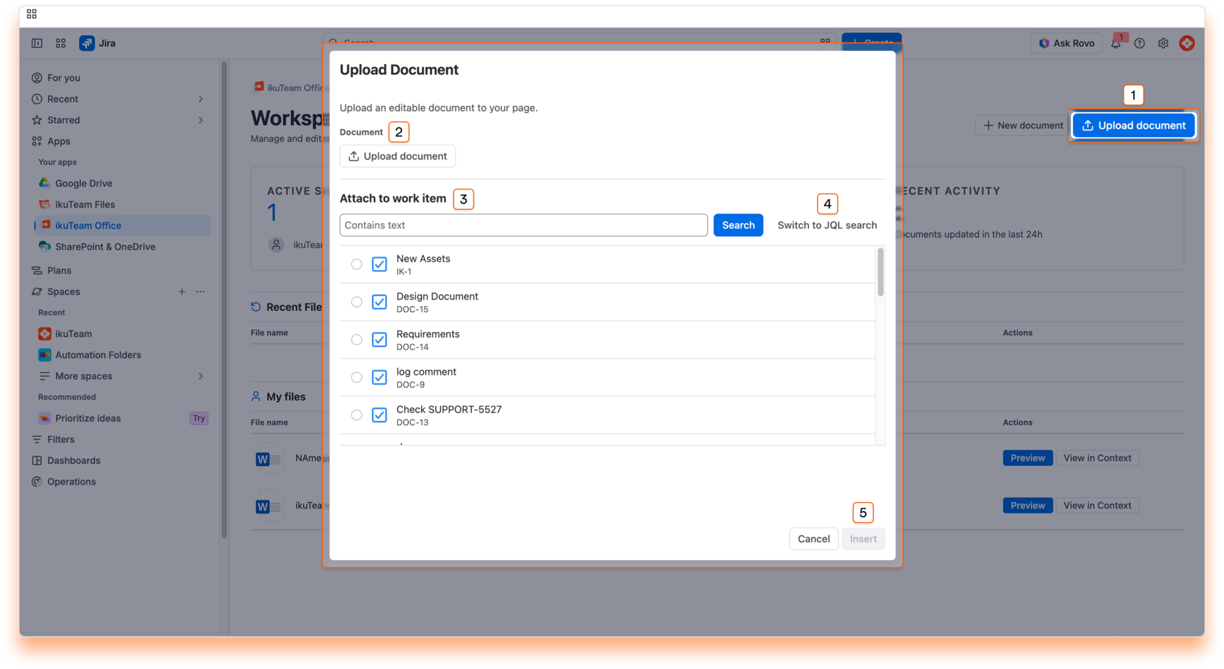1224x669 pixels.
Task: Open Prioritize ideas recommendation
Action: (88, 418)
